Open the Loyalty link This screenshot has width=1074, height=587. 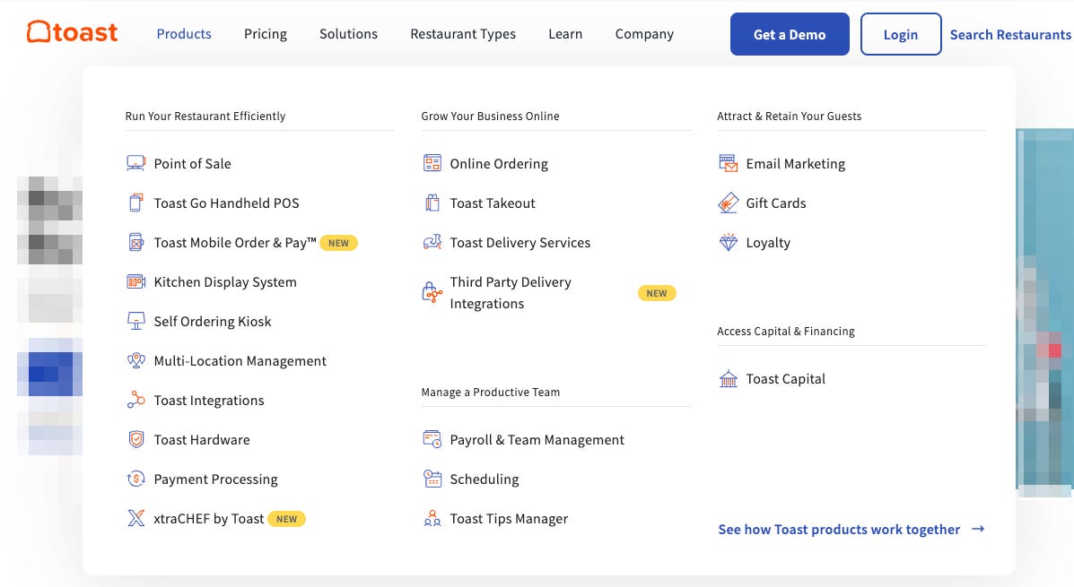pyautogui.click(x=768, y=242)
